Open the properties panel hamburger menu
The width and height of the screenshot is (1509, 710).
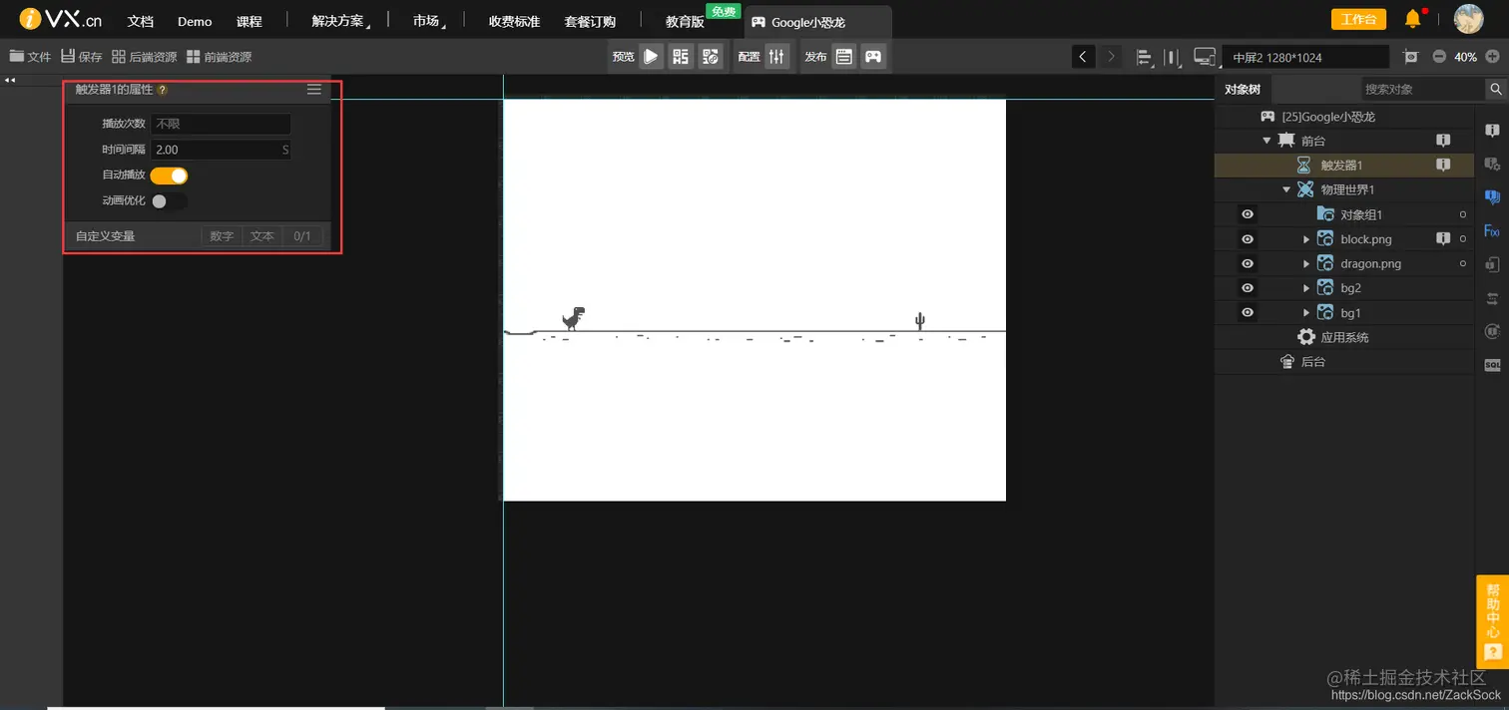click(314, 90)
